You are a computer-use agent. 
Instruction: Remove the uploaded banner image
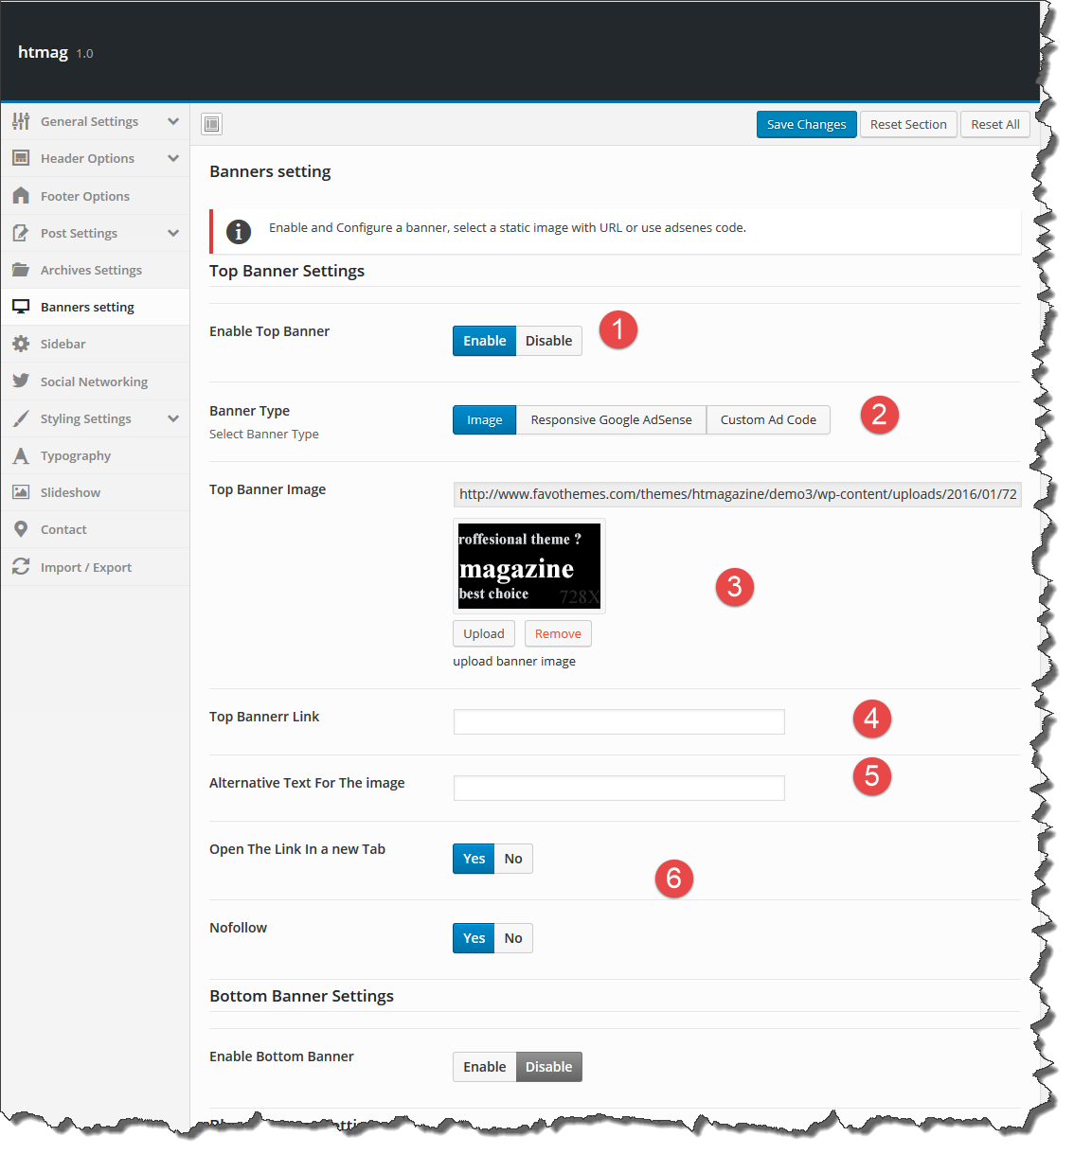pos(558,634)
